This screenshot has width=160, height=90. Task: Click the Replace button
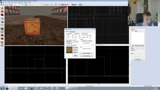(x=75, y=52)
